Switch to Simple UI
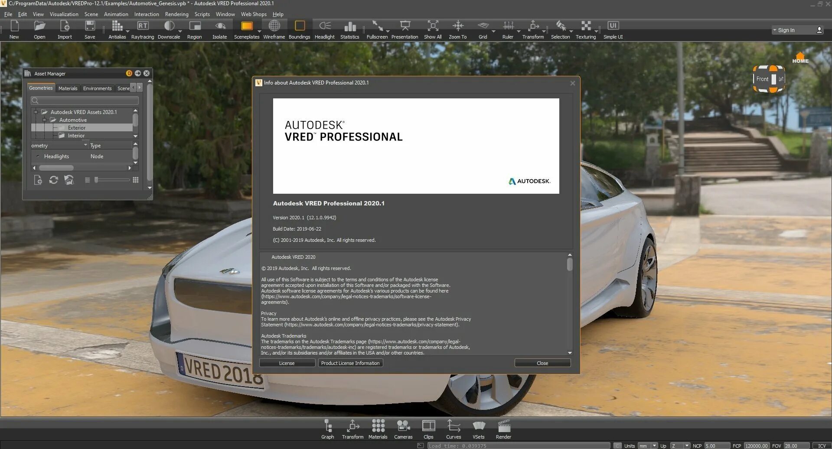Image resolution: width=832 pixels, height=449 pixels. (613, 29)
